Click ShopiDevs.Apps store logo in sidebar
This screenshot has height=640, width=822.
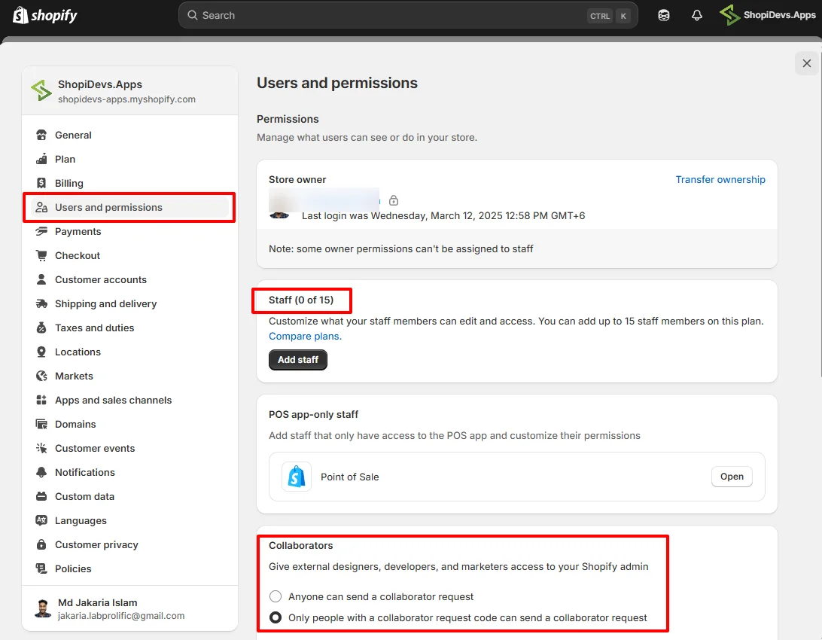point(41,90)
